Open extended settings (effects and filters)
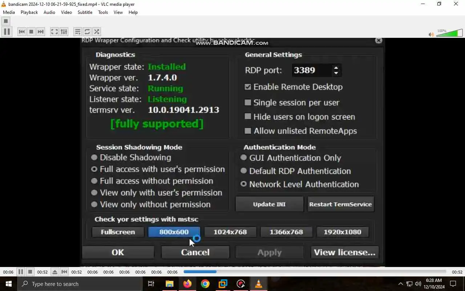Image resolution: width=465 pixels, height=291 pixels. pos(64,32)
